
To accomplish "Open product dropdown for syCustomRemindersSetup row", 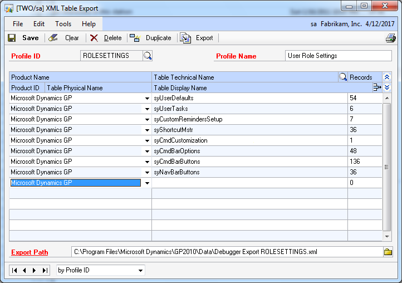I will (x=147, y=119).
